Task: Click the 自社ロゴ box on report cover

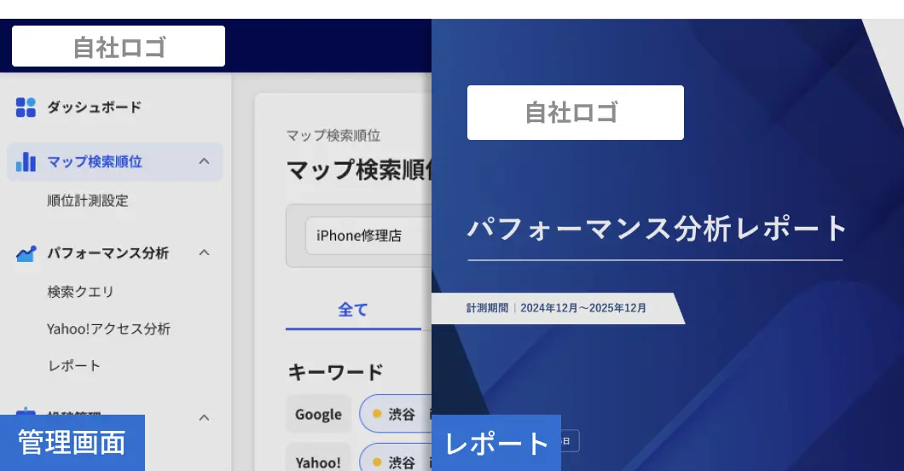Action: point(576,113)
